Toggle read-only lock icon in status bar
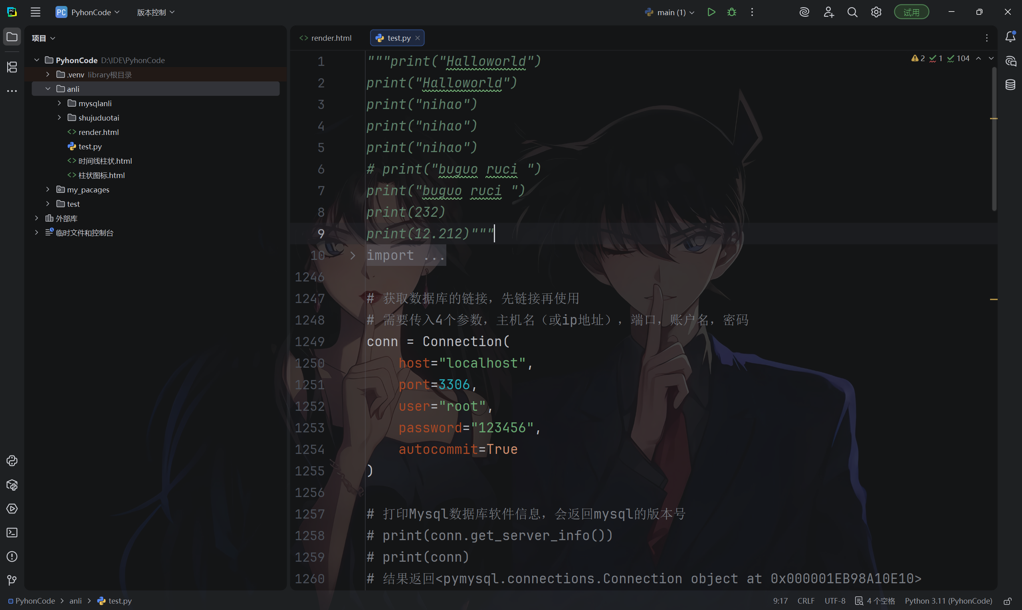 tap(1008, 601)
